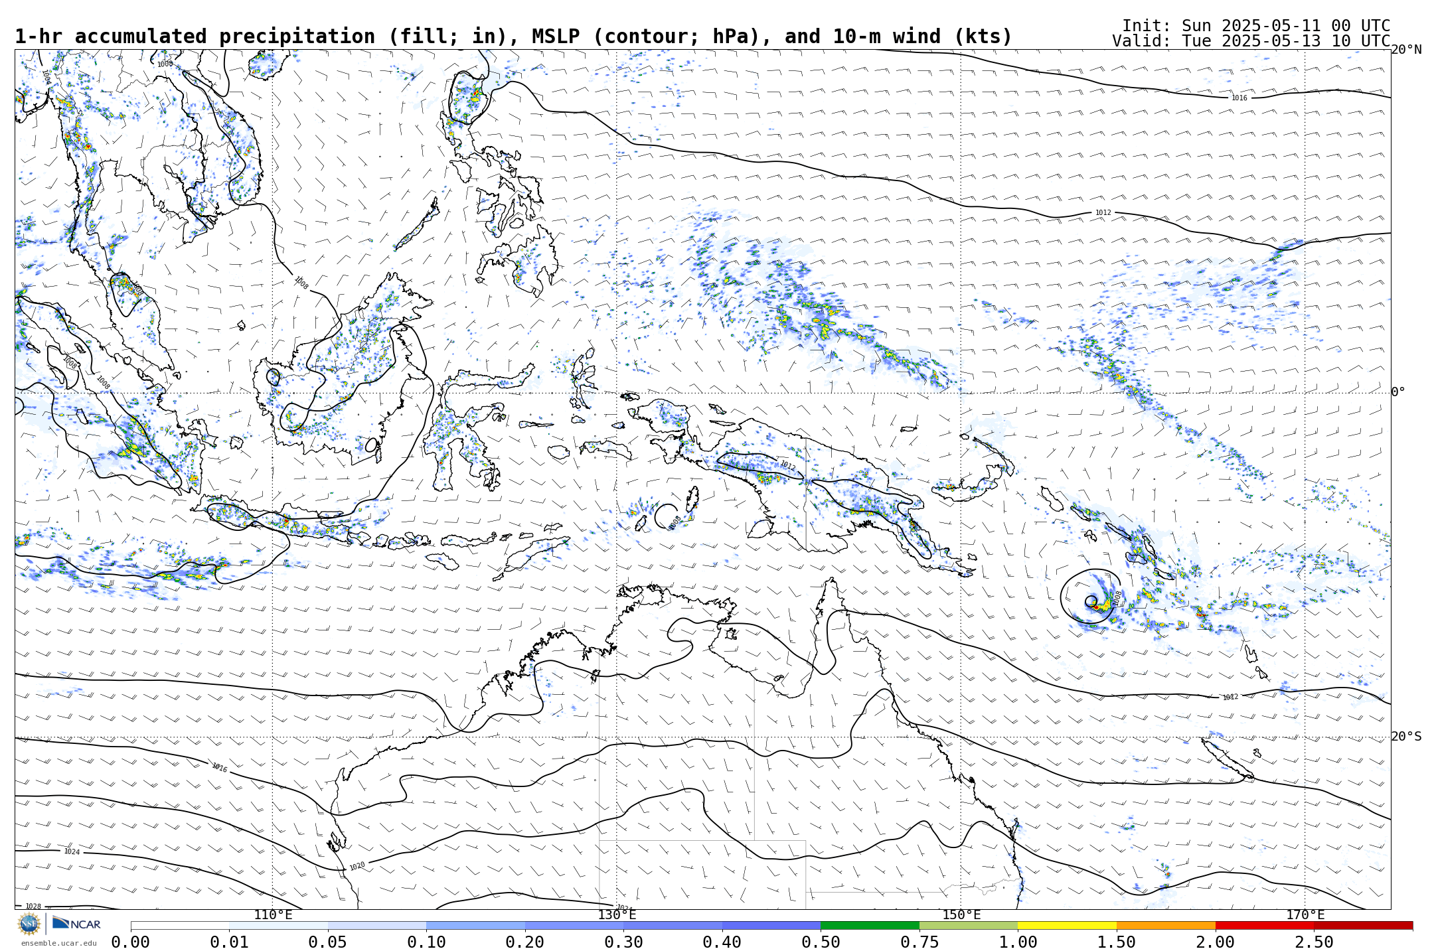Click the 20°S latitude label
This screenshot has width=1434, height=951.
1407,737
